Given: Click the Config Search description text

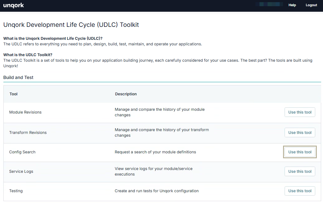Looking at the screenshot, I should [x=155, y=152].
